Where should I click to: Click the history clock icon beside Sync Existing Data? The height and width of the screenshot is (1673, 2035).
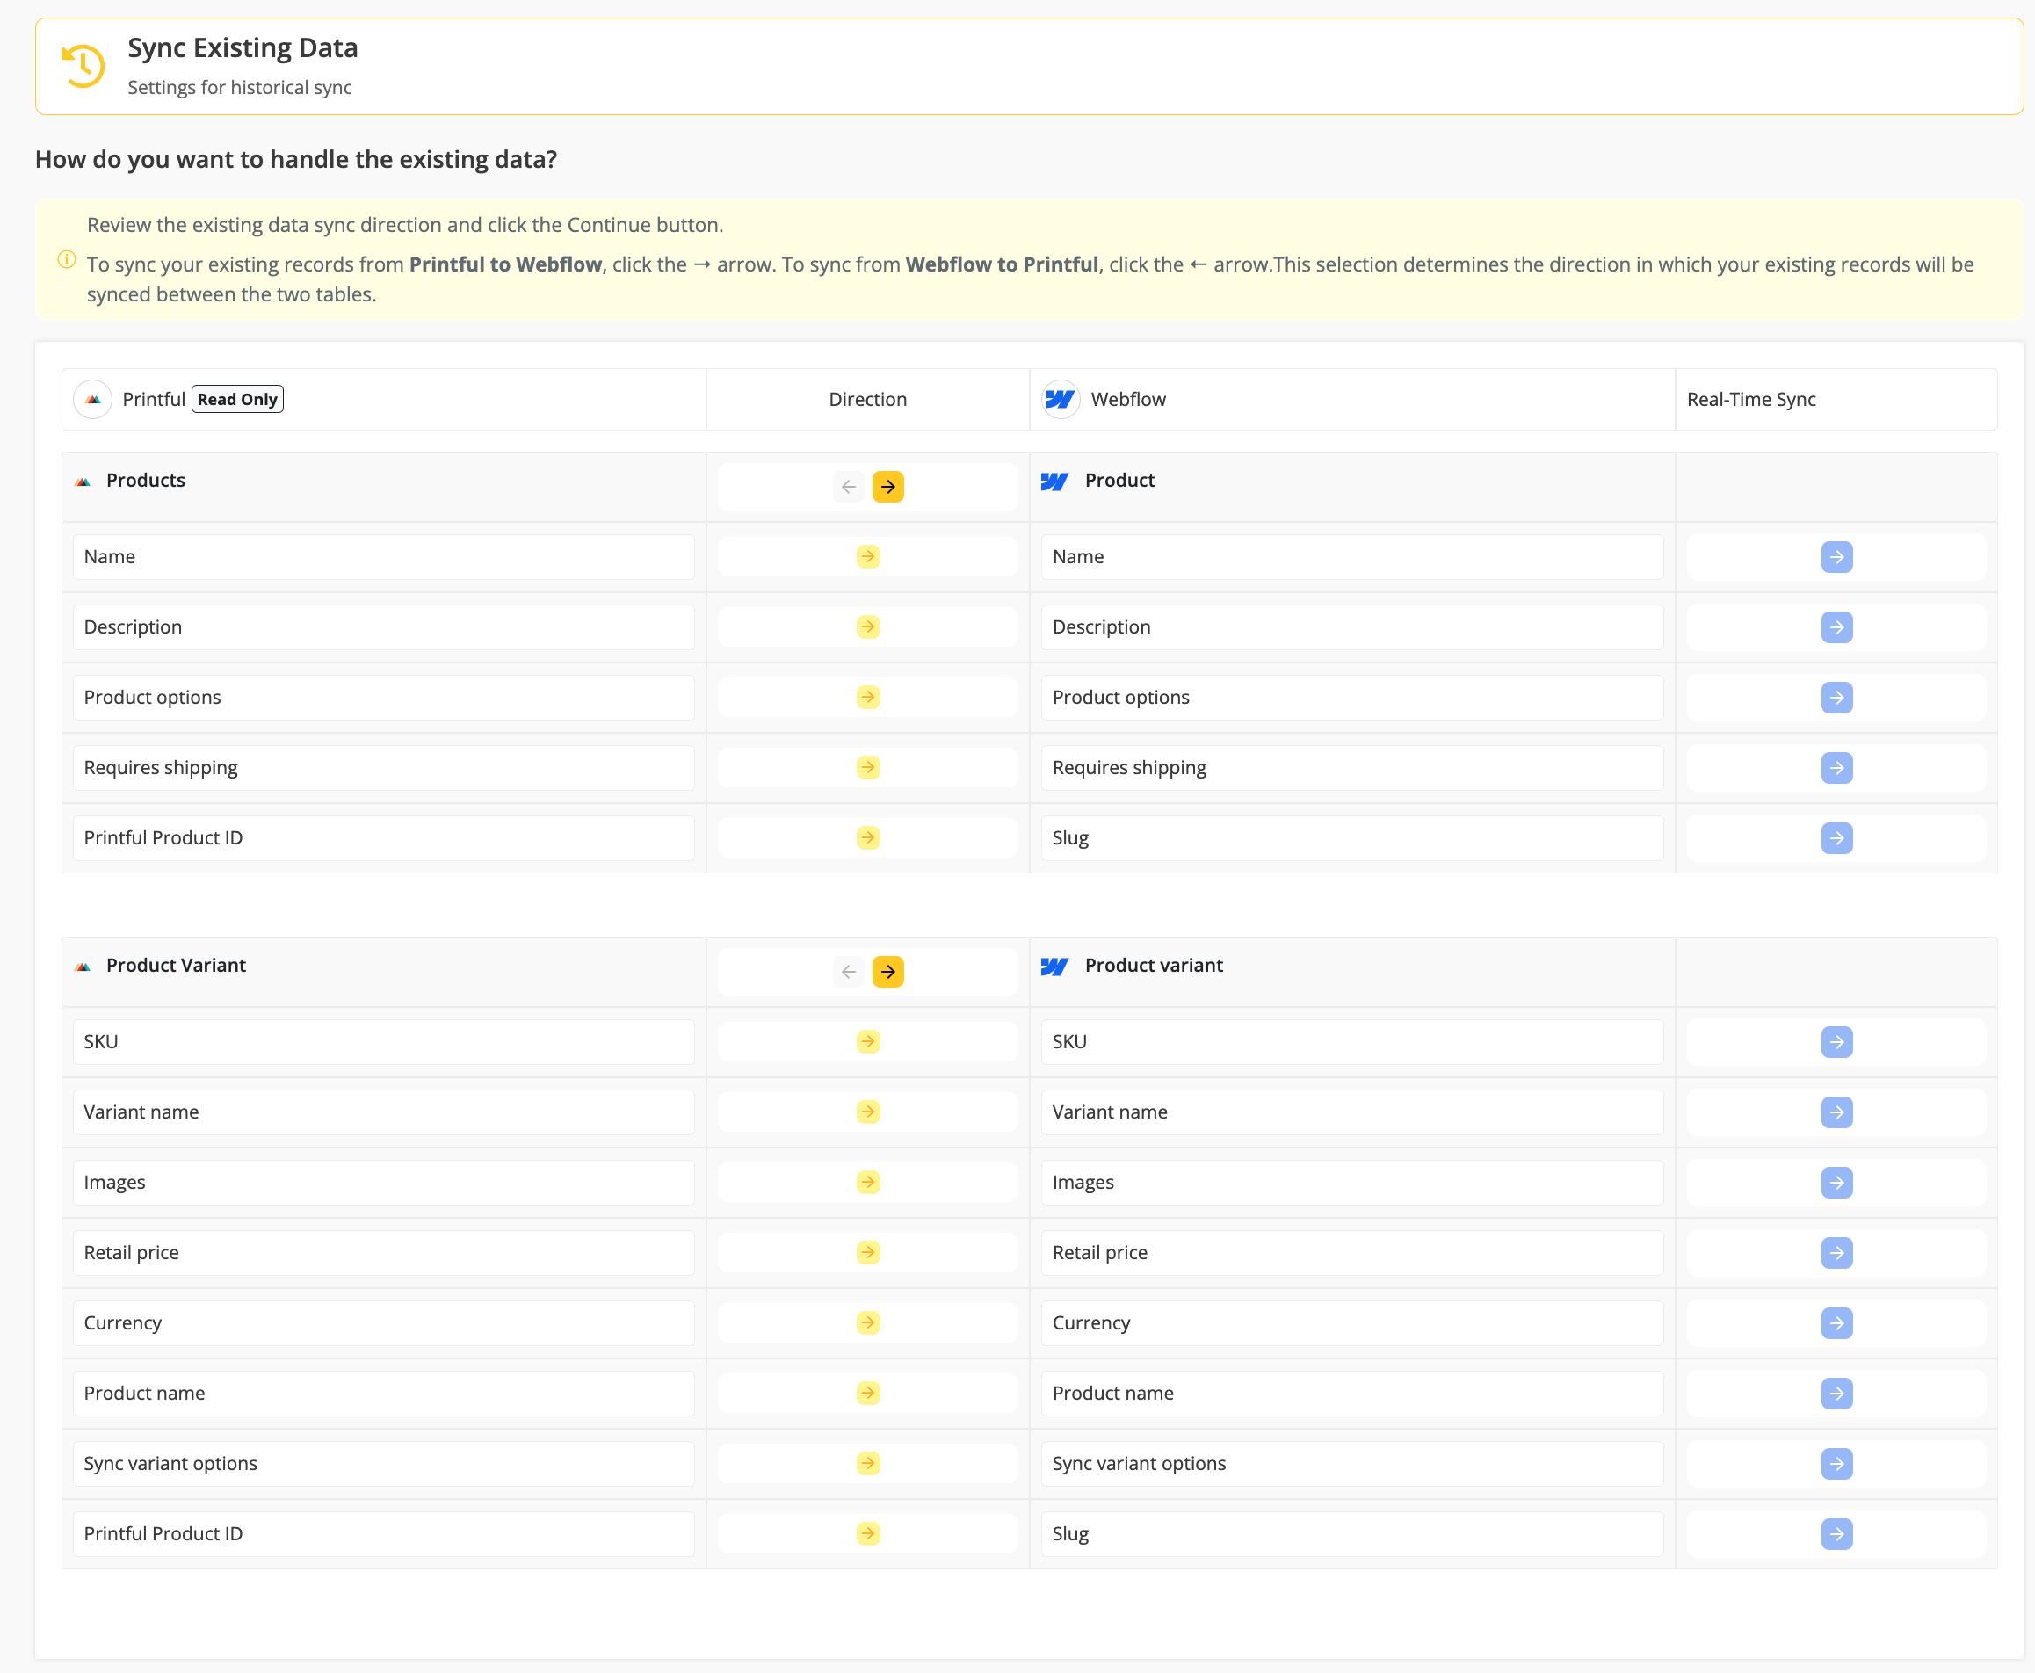tap(83, 66)
